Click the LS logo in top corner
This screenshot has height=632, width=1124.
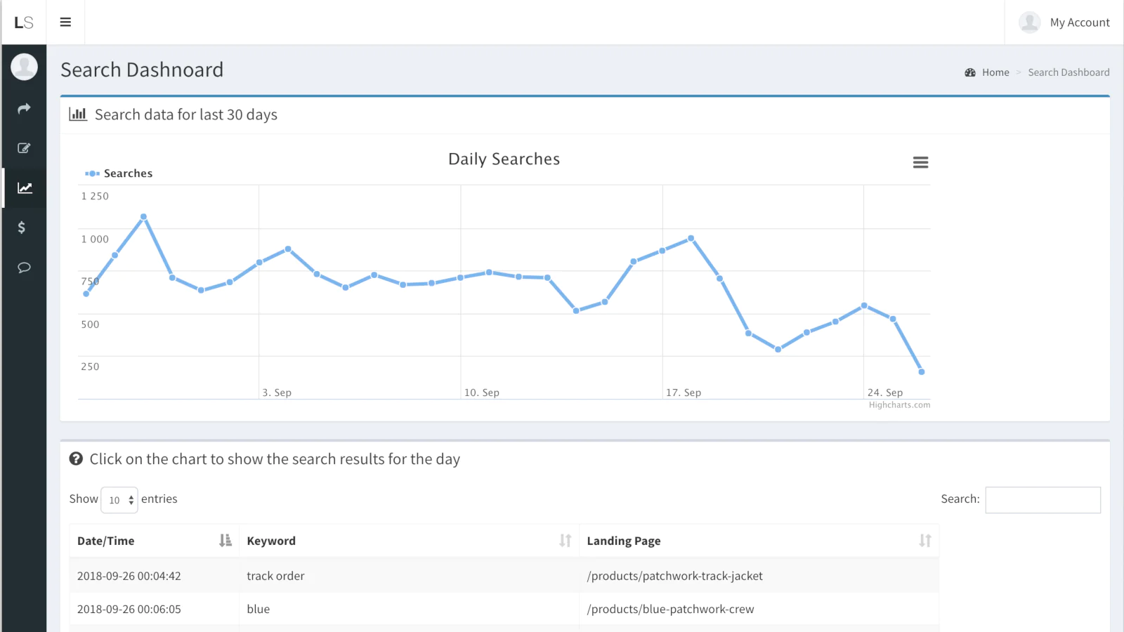click(x=24, y=22)
